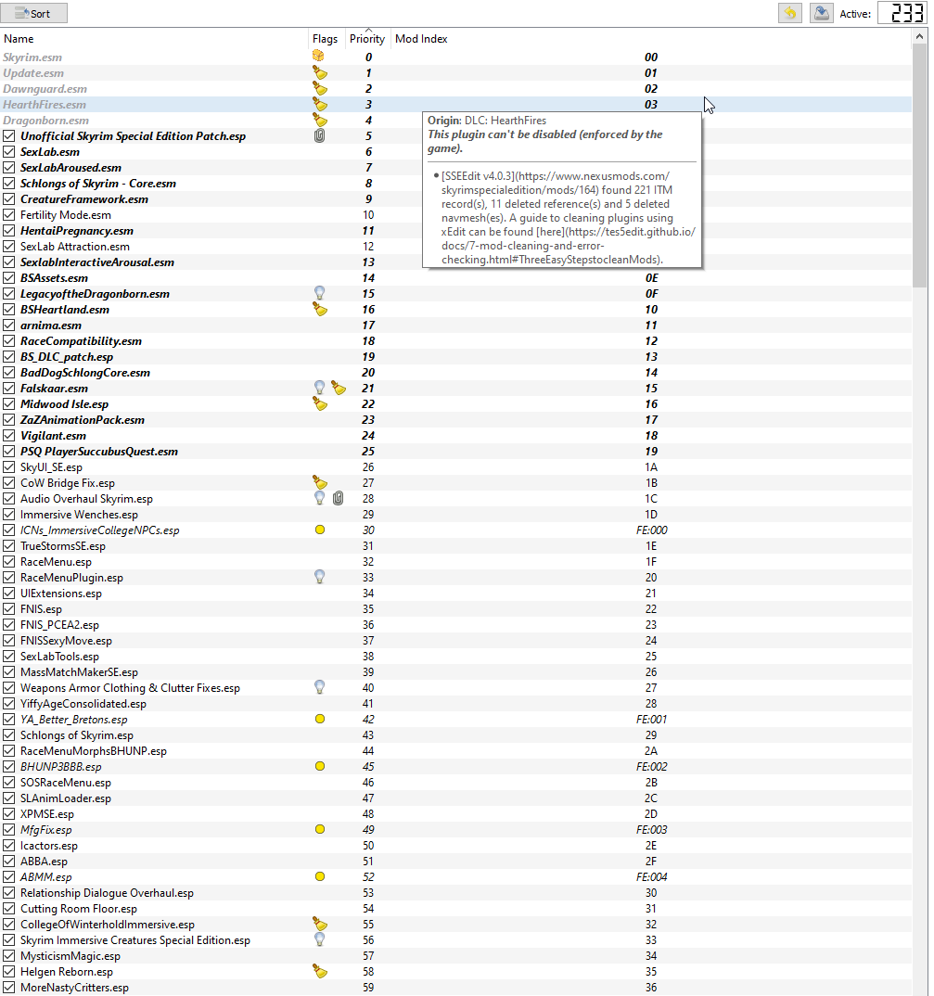This screenshot has width=934, height=996.
Task: Click the lightbulb flag on RaceMenuPlugin.esp
Action: tap(320, 578)
